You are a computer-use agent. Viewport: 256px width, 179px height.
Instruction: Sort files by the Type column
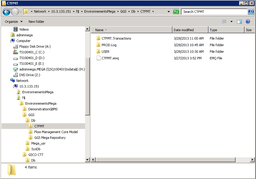pos(214,30)
